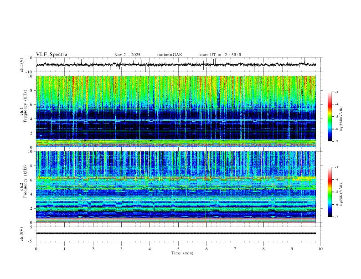Click the 'ch.1(V)' waveform axis label

pyautogui.click(x=22, y=65)
